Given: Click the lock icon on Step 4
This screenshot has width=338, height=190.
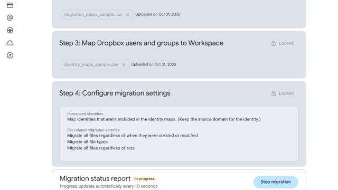Looking at the screenshot, I should [x=274, y=93].
